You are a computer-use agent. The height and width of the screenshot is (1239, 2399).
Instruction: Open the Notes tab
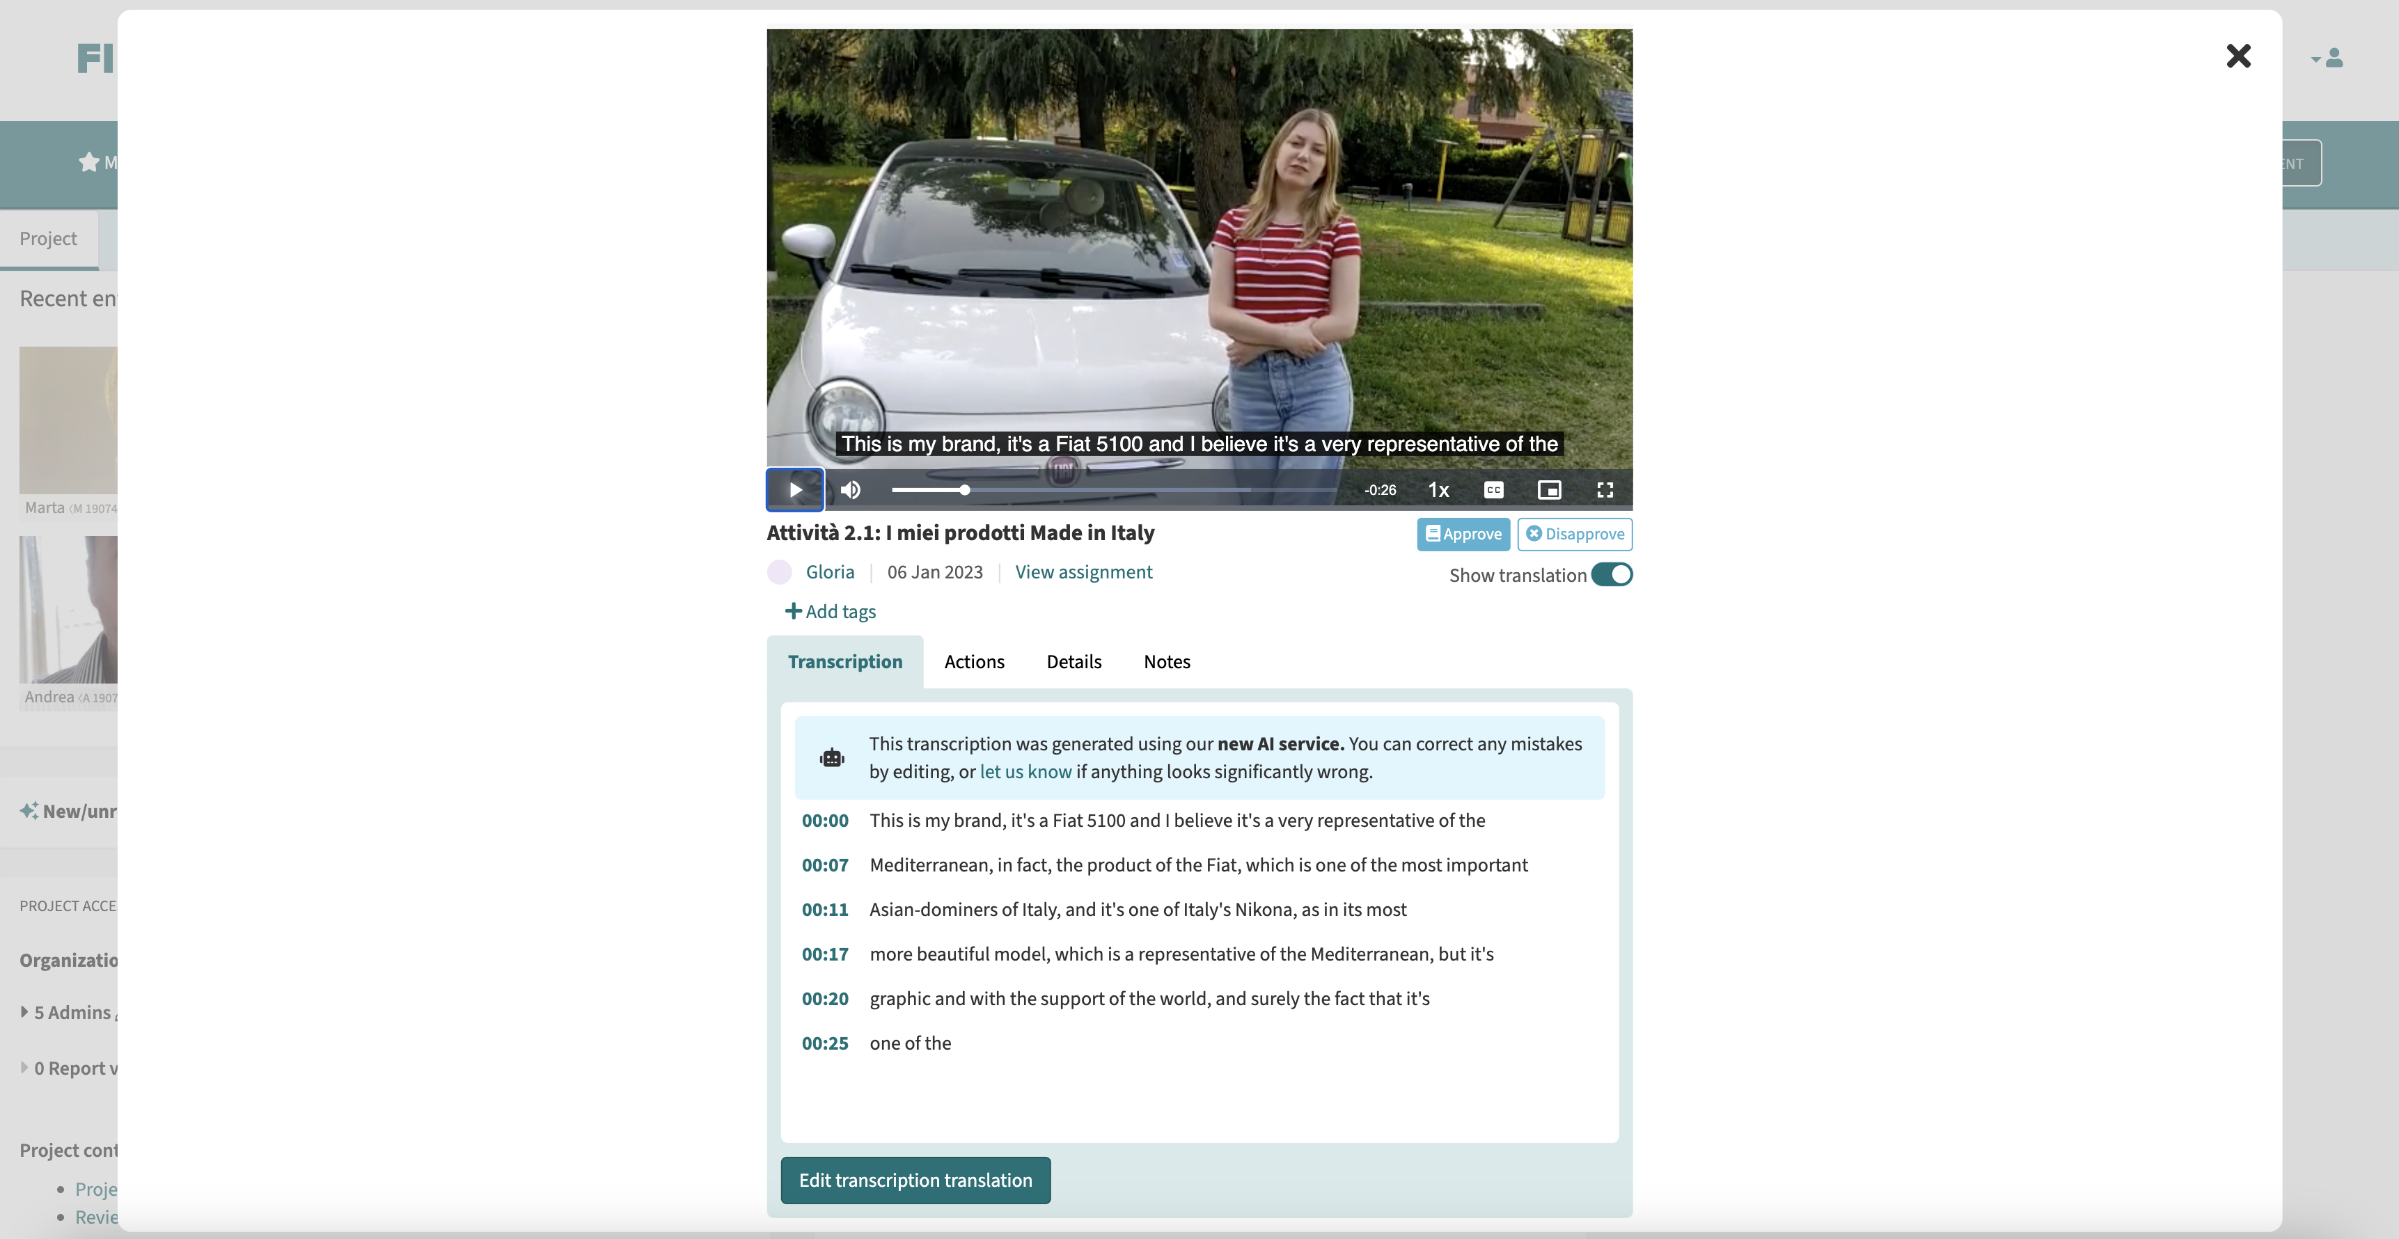pyautogui.click(x=1166, y=662)
